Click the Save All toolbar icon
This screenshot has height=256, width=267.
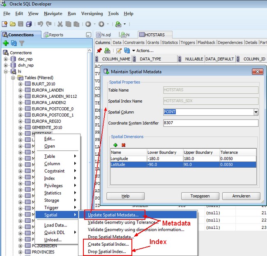coord(29,24)
